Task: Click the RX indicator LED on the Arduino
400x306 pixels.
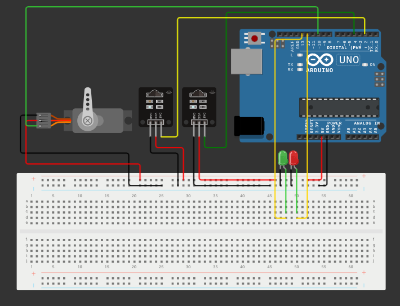Action: coord(300,69)
